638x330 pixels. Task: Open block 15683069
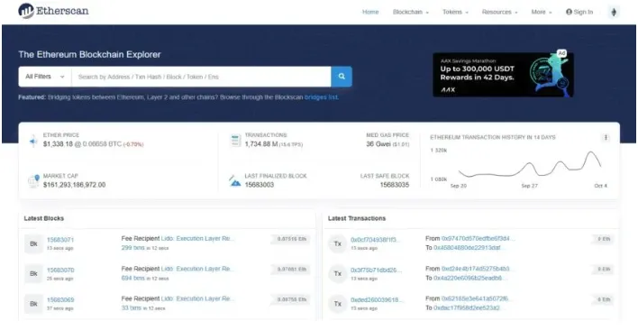pos(60,300)
